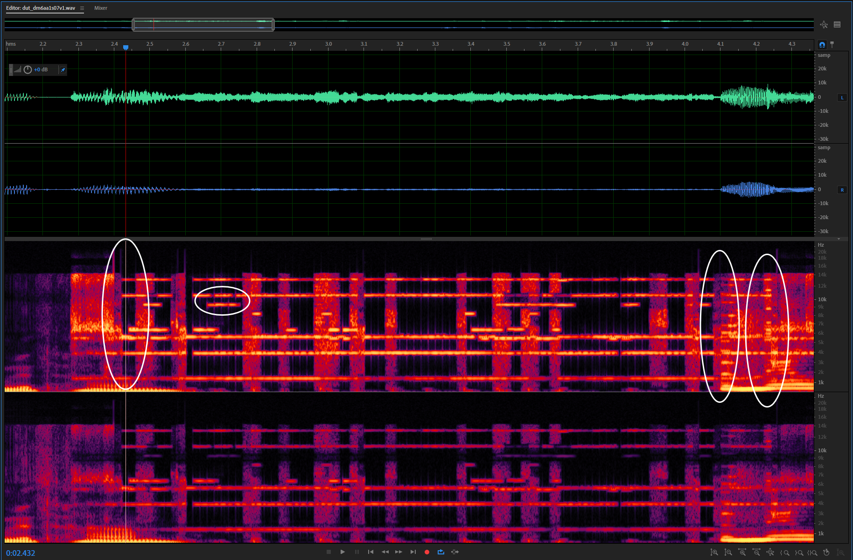Click the red Record button

pyautogui.click(x=426, y=552)
